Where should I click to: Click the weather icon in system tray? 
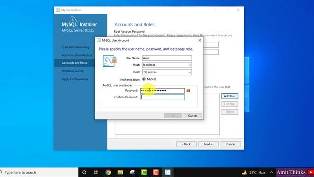coord(244,172)
